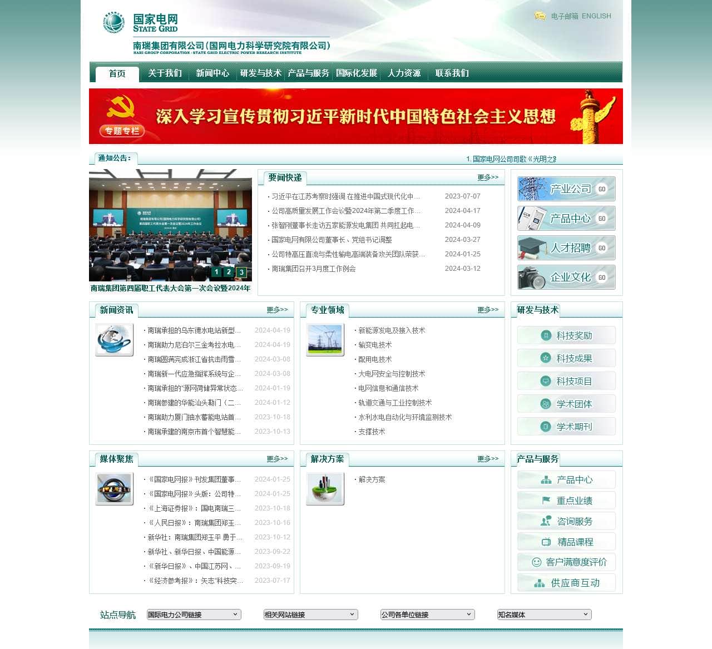Open the 电子邮箱 email link
Image resolution: width=712 pixels, height=649 pixels.
(565, 16)
